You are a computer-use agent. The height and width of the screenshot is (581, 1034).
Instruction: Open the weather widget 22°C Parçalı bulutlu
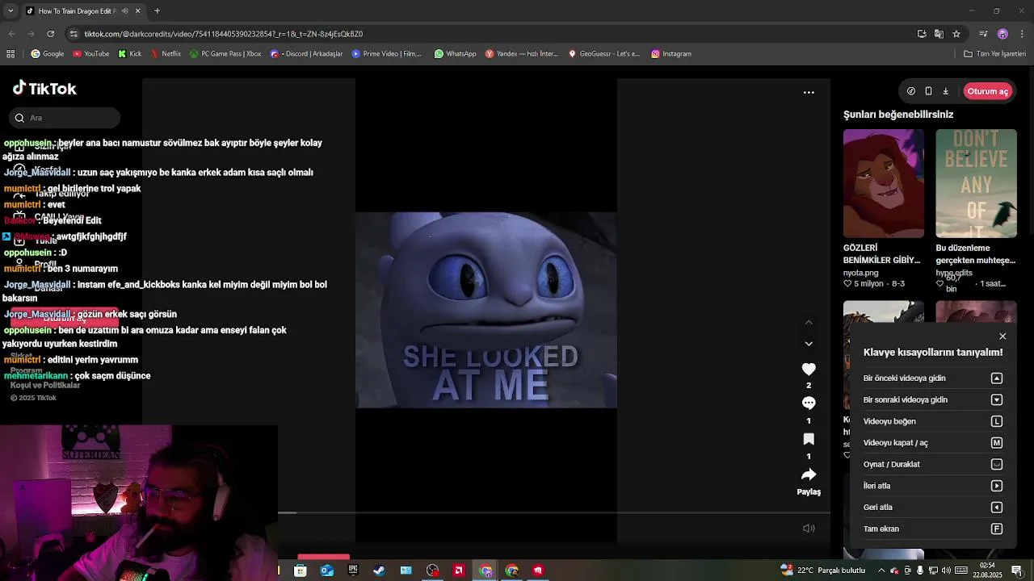point(823,571)
